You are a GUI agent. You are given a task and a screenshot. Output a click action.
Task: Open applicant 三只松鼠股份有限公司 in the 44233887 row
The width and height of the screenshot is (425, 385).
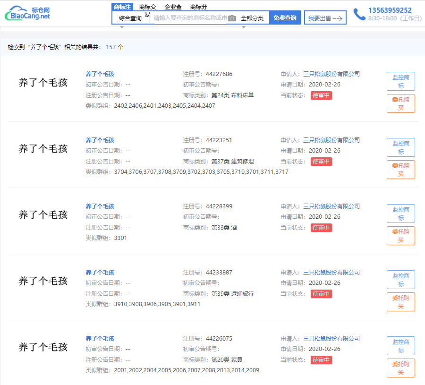[331, 273]
